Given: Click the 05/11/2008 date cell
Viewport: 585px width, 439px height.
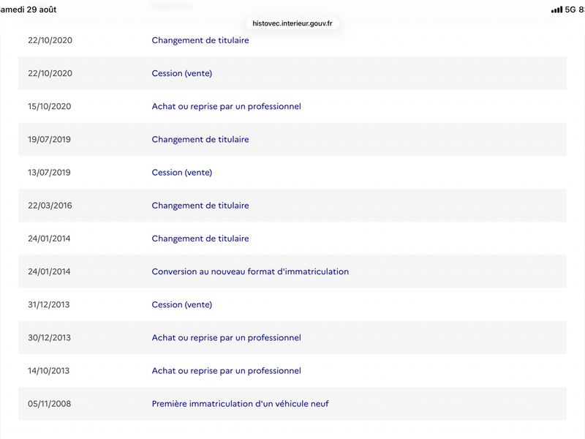Looking at the screenshot, I should tap(49, 404).
